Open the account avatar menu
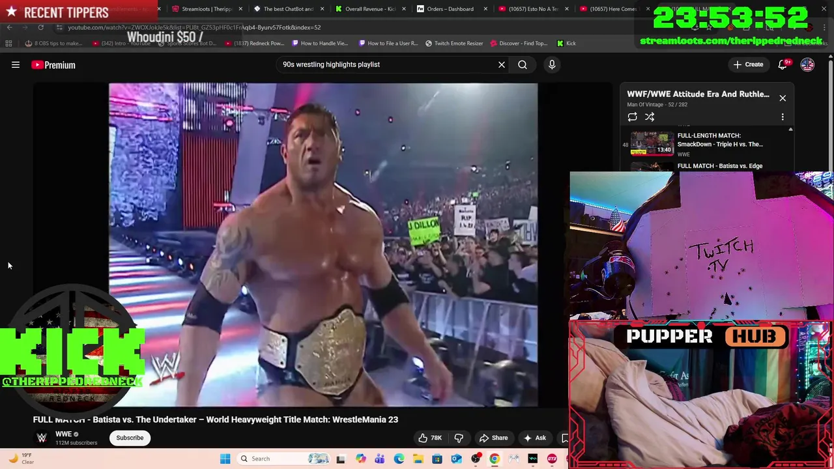 click(x=807, y=64)
